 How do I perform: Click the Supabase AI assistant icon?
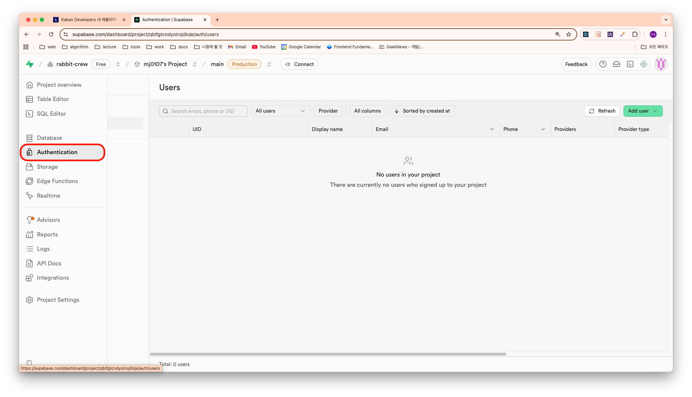644,64
